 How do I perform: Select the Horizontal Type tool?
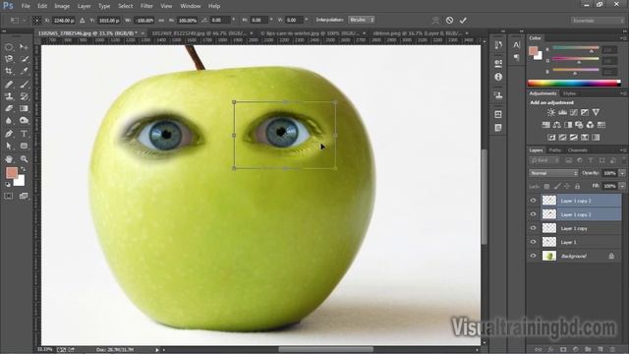tap(24, 134)
